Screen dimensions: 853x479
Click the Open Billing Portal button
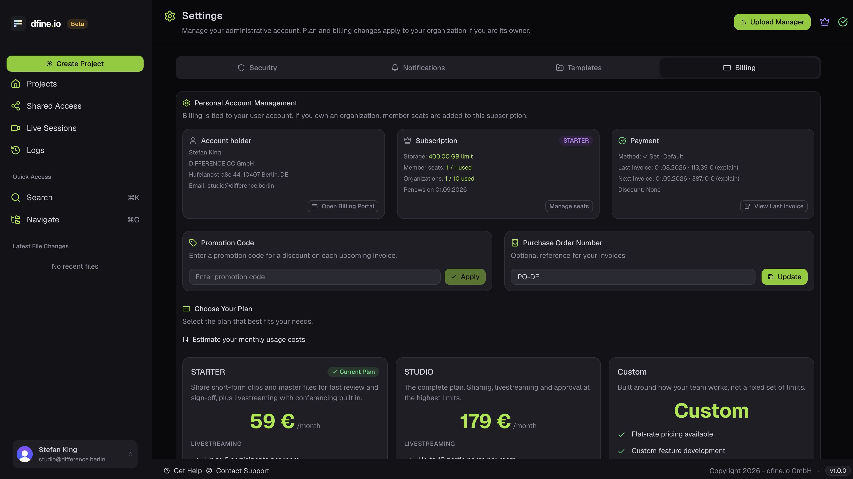[x=343, y=206]
